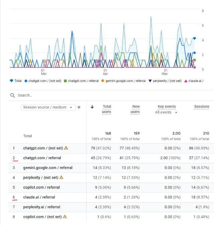Click 2.00 (100%) key events cell

pos(170,158)
